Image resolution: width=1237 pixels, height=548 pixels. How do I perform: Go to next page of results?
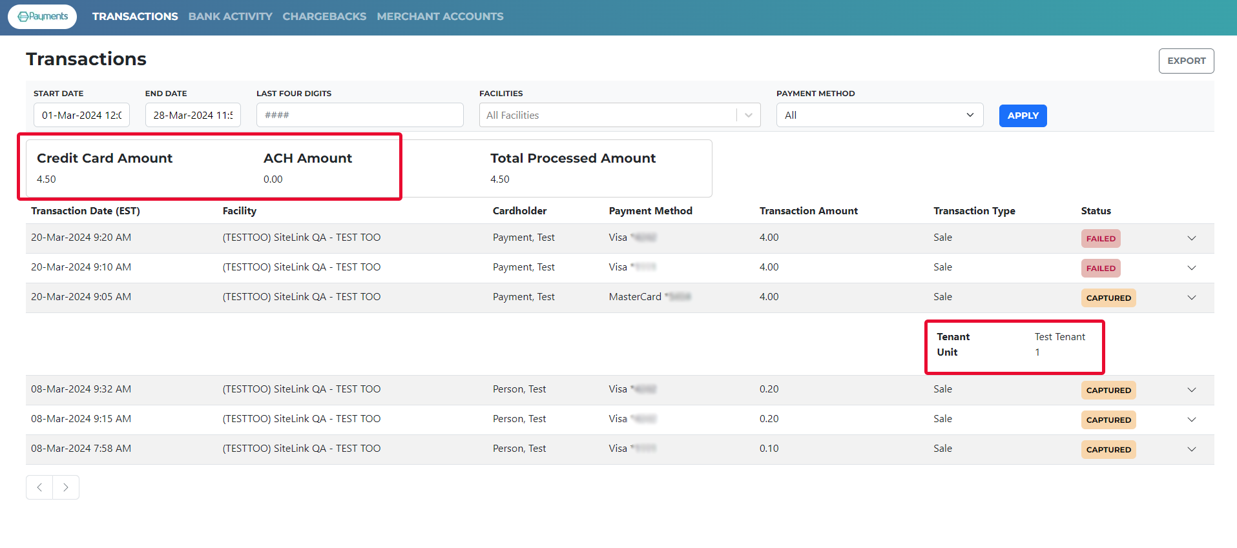(x=66, y=487)
